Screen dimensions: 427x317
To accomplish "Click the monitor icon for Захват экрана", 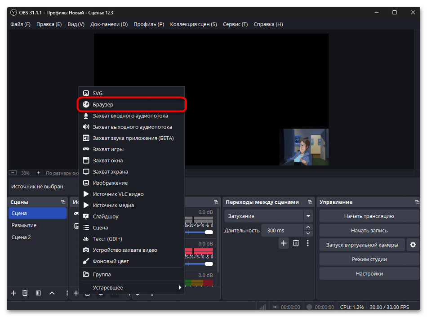I will click(86, 172).
